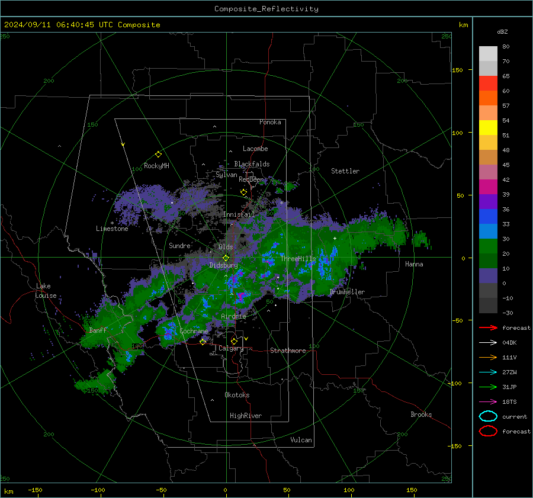Click the green 31JP arrow icon
Viewport: 533px width, 498px height.
[x=488, y=387]
